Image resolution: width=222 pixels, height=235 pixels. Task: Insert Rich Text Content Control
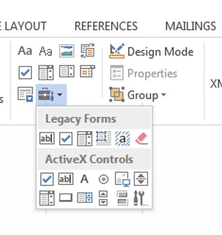(x=25, y=51)
